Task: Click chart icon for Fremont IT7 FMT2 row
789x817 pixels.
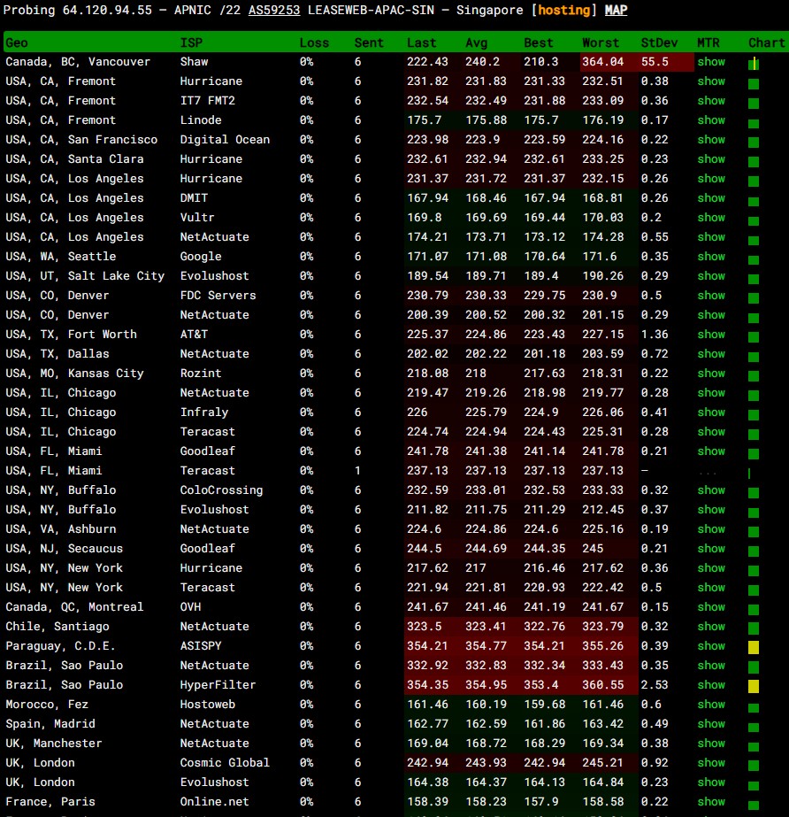Action: coord(753,104)
